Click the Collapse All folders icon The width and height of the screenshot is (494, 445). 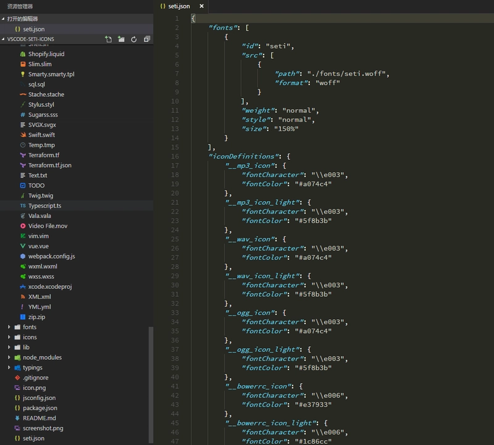pyautogui.click(x=147, y=39)
